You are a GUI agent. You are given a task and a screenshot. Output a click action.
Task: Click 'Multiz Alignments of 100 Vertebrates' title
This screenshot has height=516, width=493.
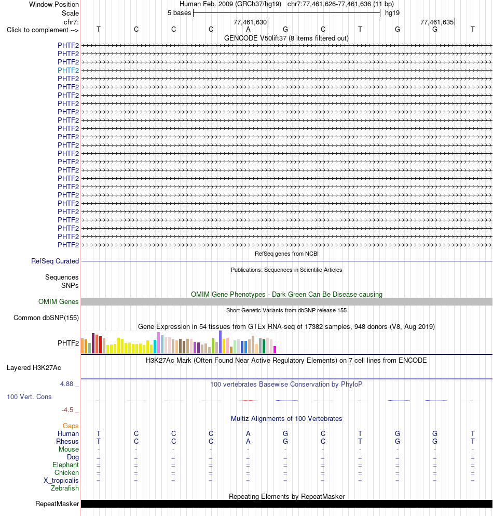click(x=286, y=419)
